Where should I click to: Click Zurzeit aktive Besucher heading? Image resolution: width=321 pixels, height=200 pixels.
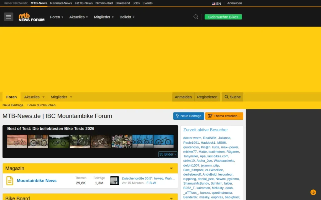206,130
